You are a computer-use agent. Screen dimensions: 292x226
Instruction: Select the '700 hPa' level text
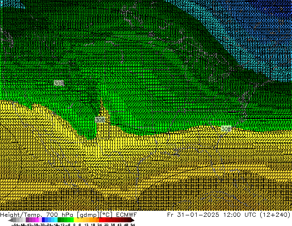(x=59, y=215)
